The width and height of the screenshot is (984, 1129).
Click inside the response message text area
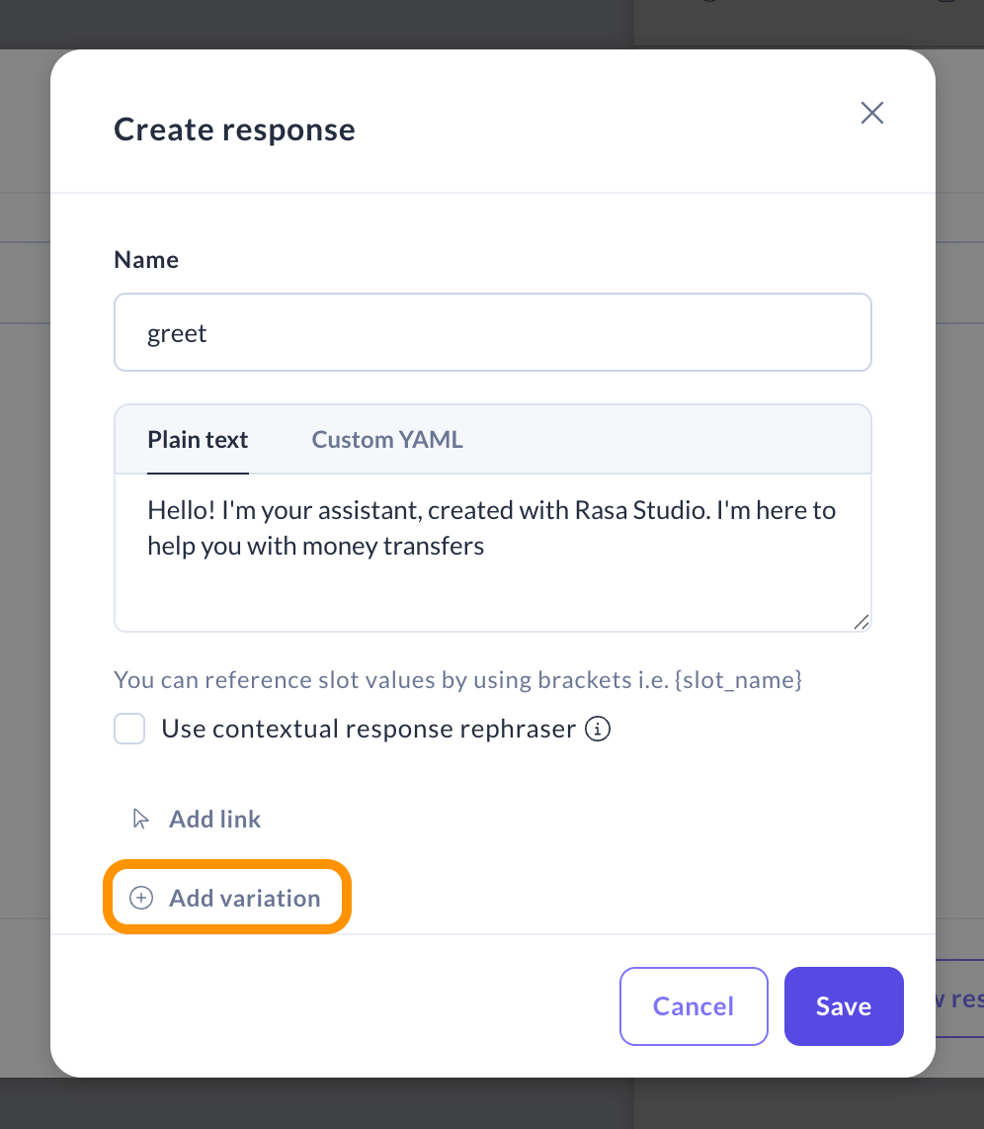click(492, 578)
